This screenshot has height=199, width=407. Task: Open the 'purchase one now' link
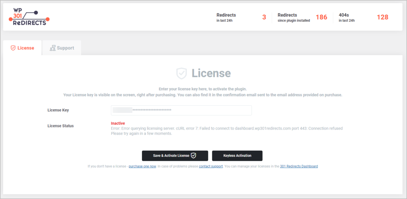(142, 166)
